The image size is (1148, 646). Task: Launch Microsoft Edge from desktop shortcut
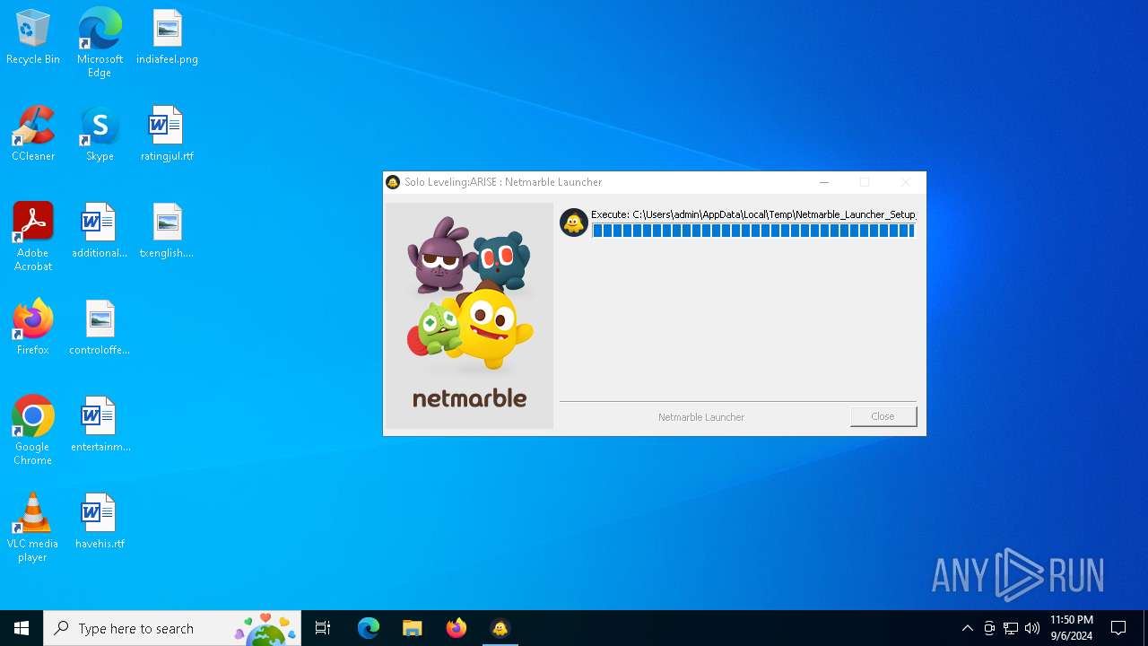click(100, 42)
